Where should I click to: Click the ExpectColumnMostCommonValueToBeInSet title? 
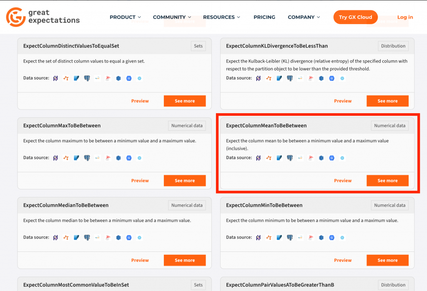[76, 285]
